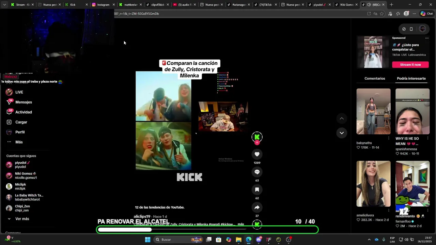Open Discord from the taskbar
The image size is (436, 245).
259,240
